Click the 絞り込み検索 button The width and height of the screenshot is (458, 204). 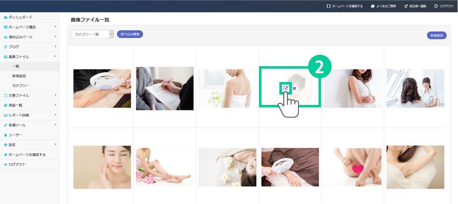(130, 34)
